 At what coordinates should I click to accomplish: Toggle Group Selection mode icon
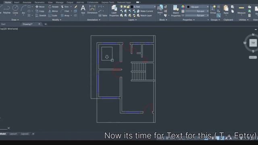218,15
